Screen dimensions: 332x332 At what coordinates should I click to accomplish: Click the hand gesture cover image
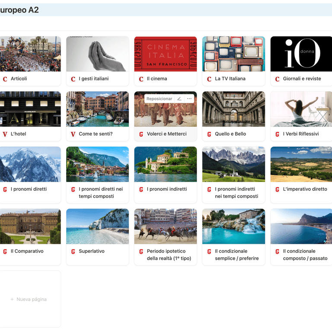coord(97,54)
